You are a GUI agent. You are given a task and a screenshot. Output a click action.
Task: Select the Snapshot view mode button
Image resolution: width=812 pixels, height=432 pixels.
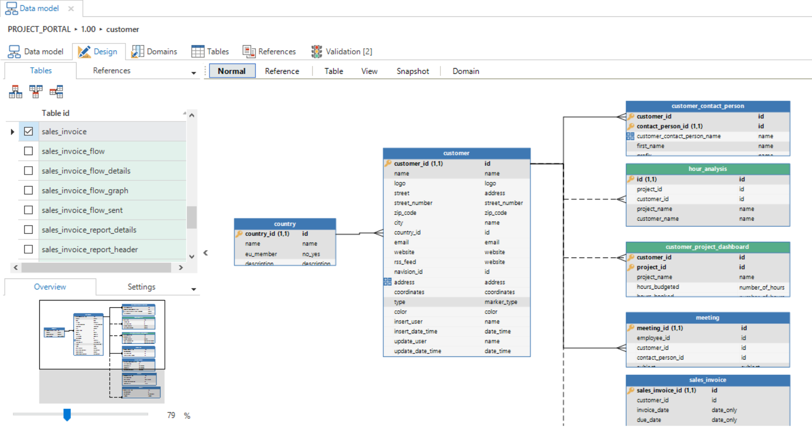(413, 71)
